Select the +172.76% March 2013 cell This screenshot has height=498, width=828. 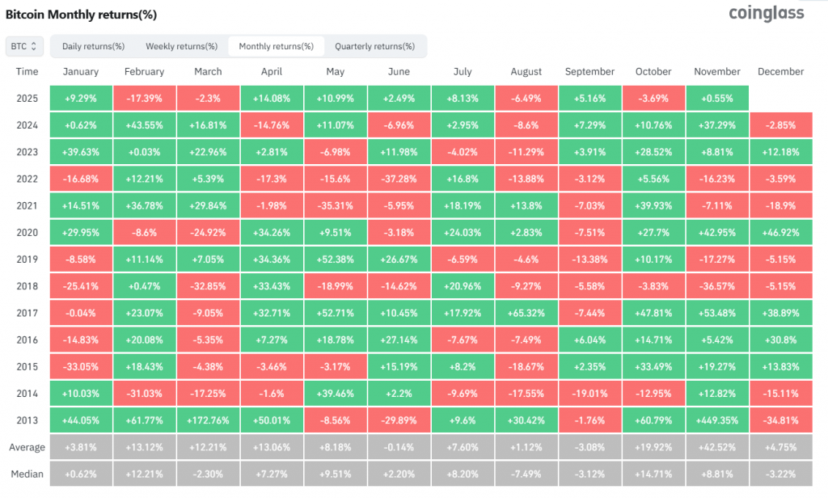tap(208, 420)
